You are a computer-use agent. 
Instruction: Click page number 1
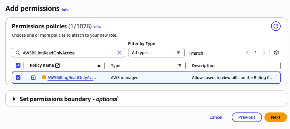(x=256, y=53)
